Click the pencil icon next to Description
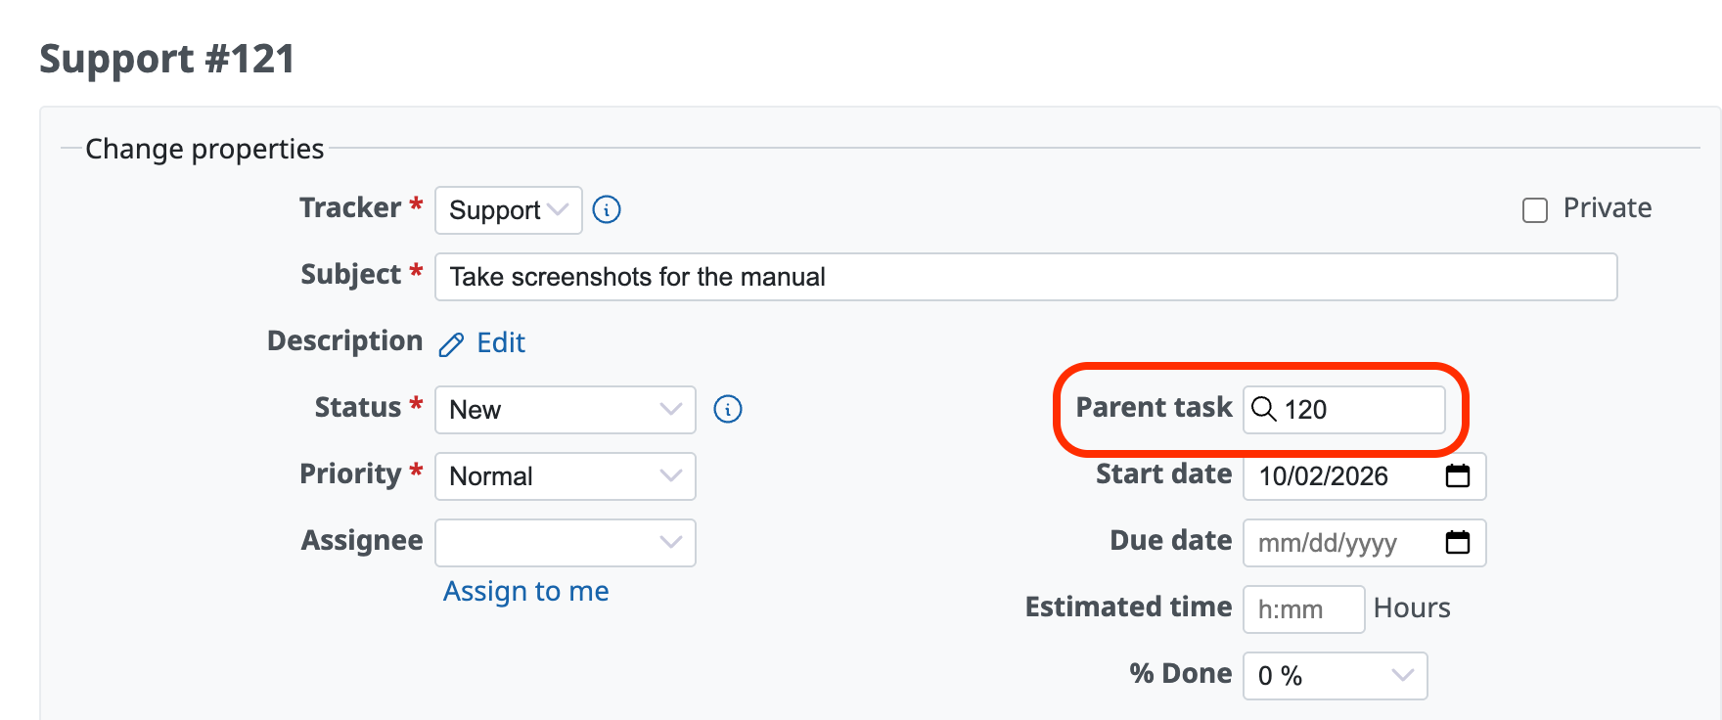 pos(451,344)
